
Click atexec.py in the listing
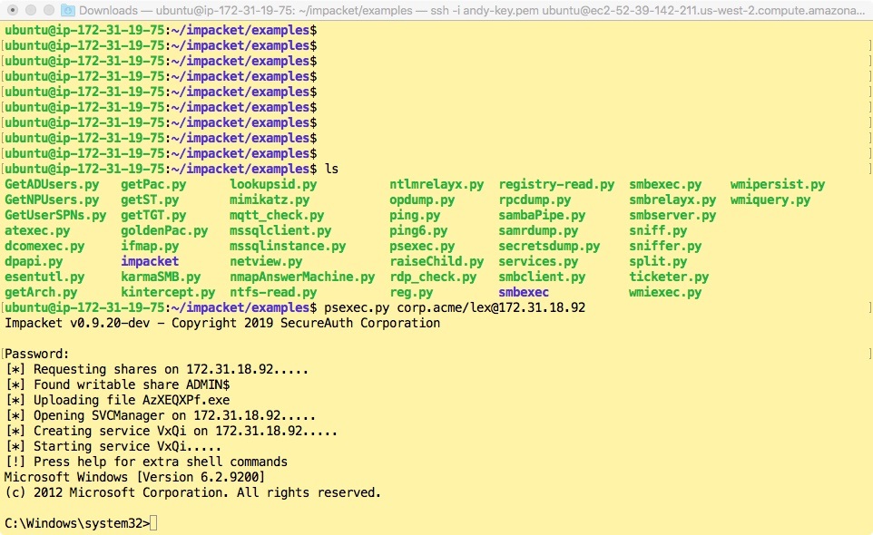[37, 231]
